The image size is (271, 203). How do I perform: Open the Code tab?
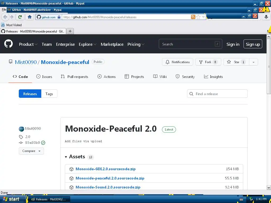click(x=20, y=77)
